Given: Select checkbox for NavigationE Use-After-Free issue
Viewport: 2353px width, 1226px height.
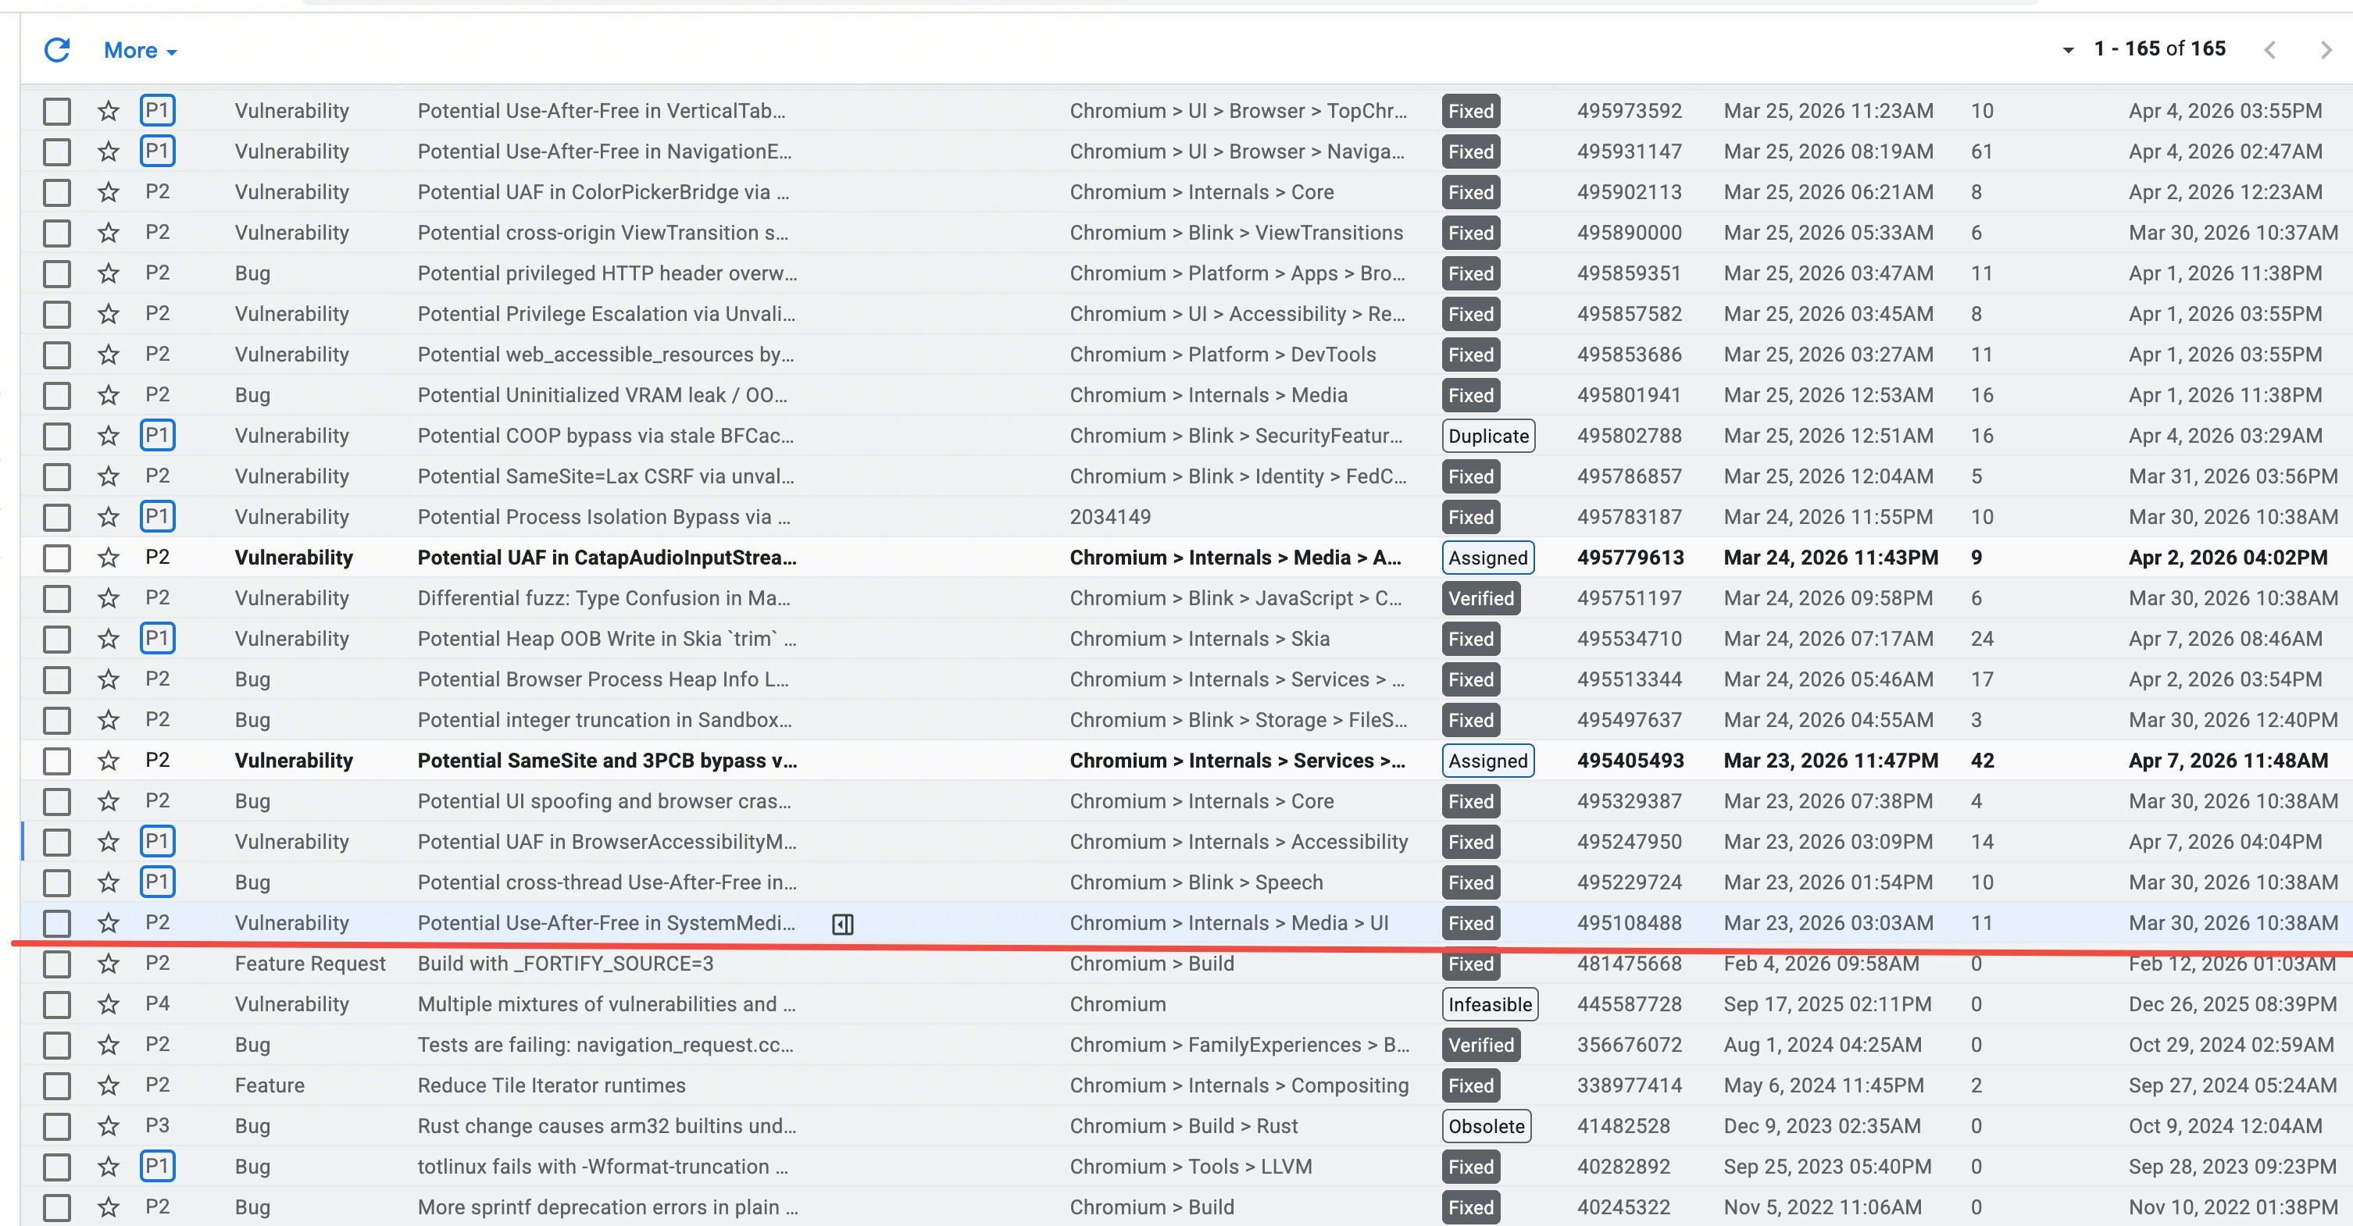Looking at the screenshot, I should click(56, 151).
